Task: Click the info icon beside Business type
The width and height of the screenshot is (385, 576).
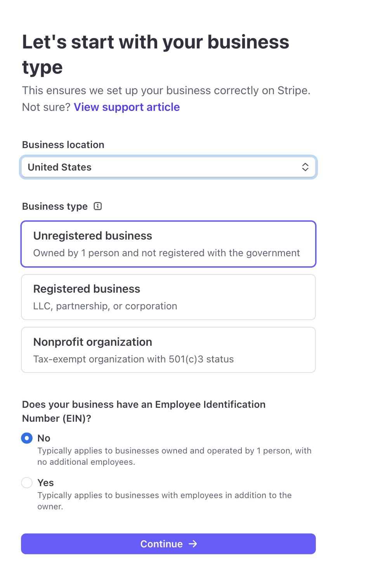Action: click(x=98, y=206)
